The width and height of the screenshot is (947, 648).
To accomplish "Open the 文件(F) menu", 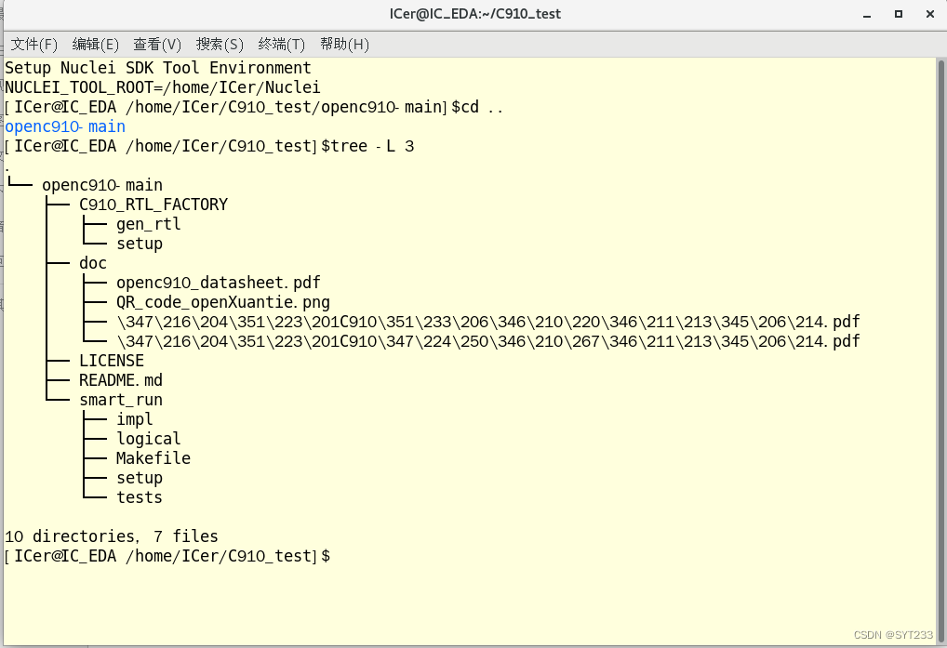I will tap(33, 44).
